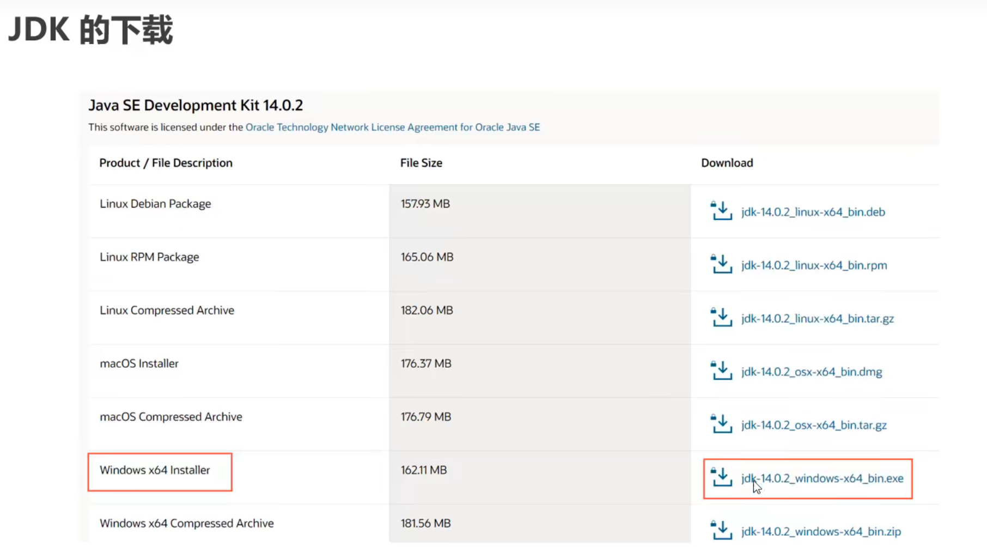Select the 'Linux Compressed Archive' description text
The width and height of the screenshot is (987, 547).
167,311
